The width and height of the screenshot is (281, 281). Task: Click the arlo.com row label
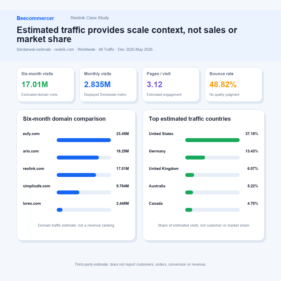[x=31, y=151]
